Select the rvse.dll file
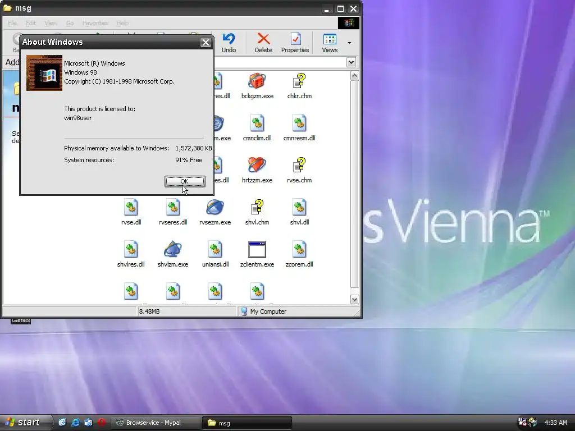The image size is (575, 431). [131, 212]
